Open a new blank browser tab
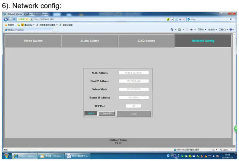Viewport: 239px width, 161px height. (x=56, y=30)
